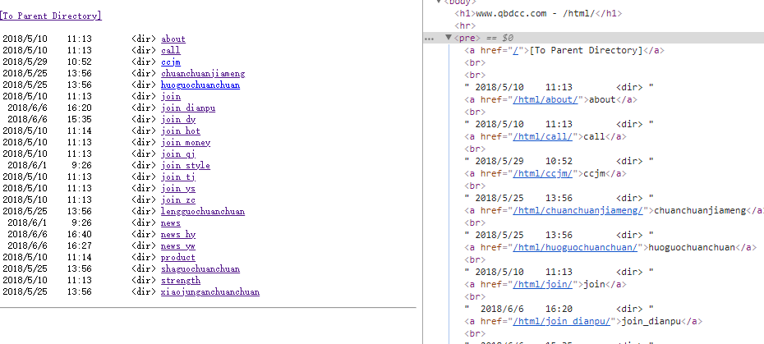Open the lengguochuanchuan directory link
Viewport: 764px width, 344px height.
(x=203, y=211)
